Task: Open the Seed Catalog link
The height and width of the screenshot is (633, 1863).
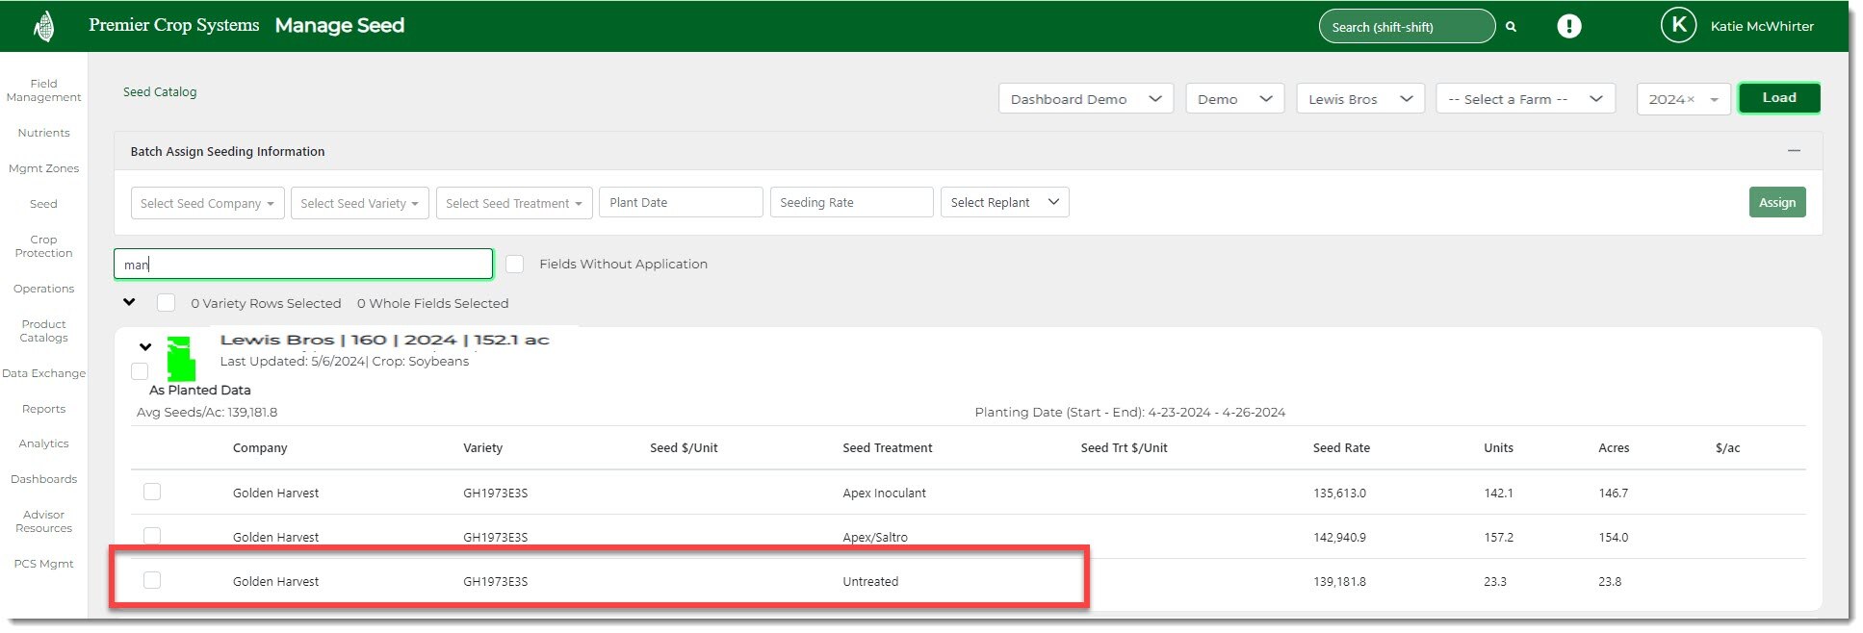Action: click(x=160, y=92)
